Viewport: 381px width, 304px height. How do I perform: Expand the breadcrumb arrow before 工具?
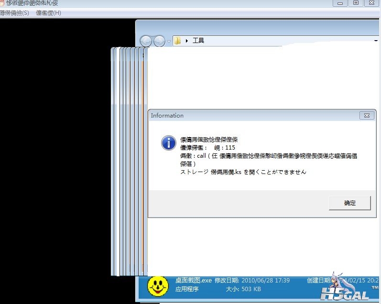point(186,41)
